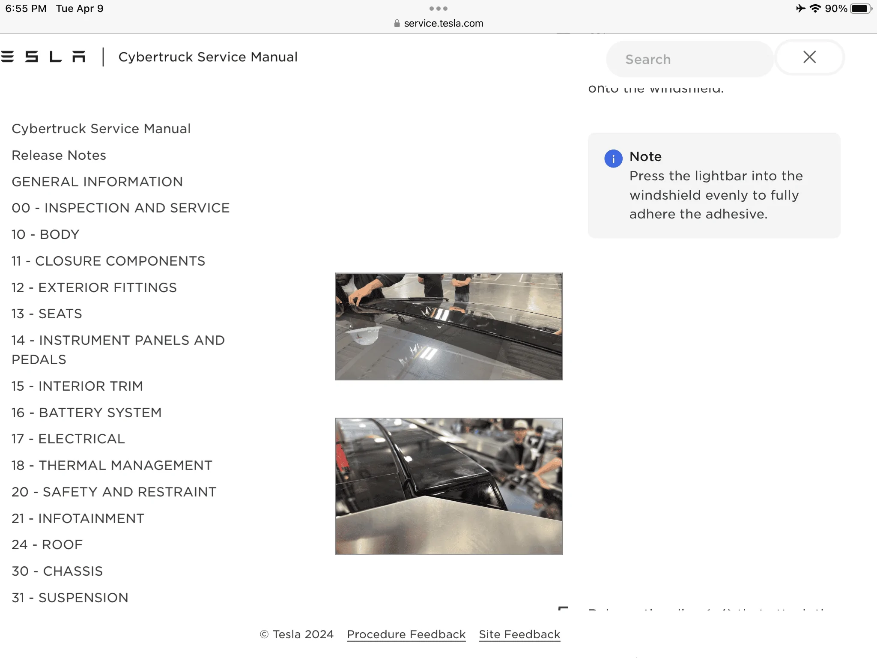This screenshot has width=877, height=658.
Task: Open 16 - BATTERY SYSTEM section
Action: coord(87,413)
